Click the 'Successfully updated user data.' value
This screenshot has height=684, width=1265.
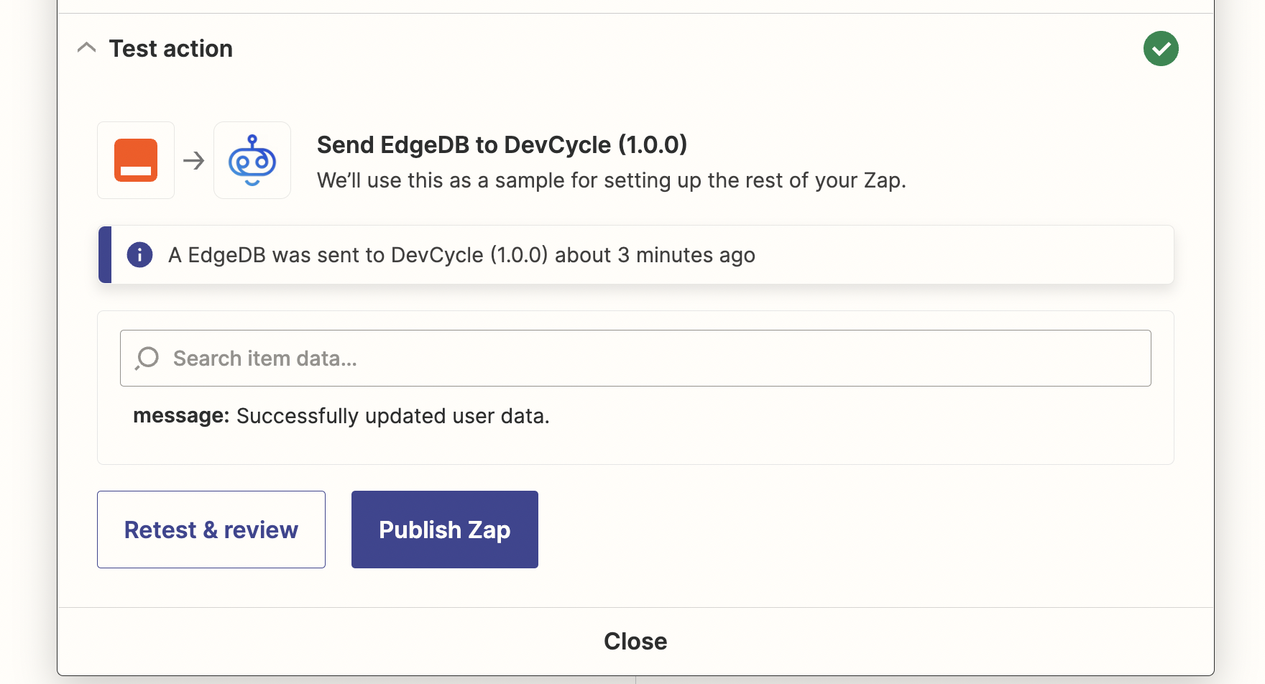pyautogui.click(x=392, y=416)
